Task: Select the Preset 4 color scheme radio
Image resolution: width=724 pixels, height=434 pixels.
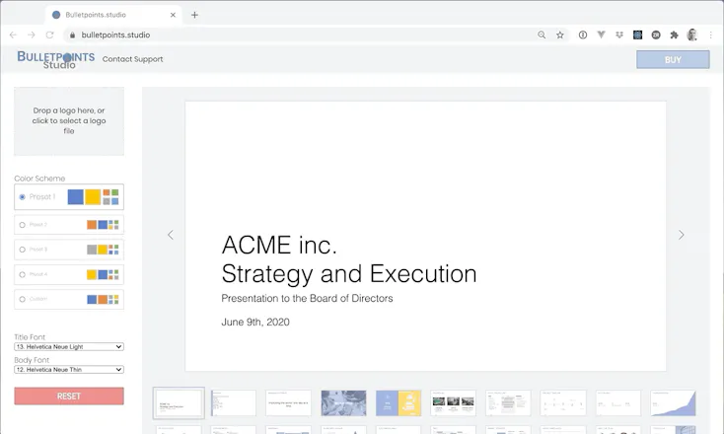Action: point(22,275)
